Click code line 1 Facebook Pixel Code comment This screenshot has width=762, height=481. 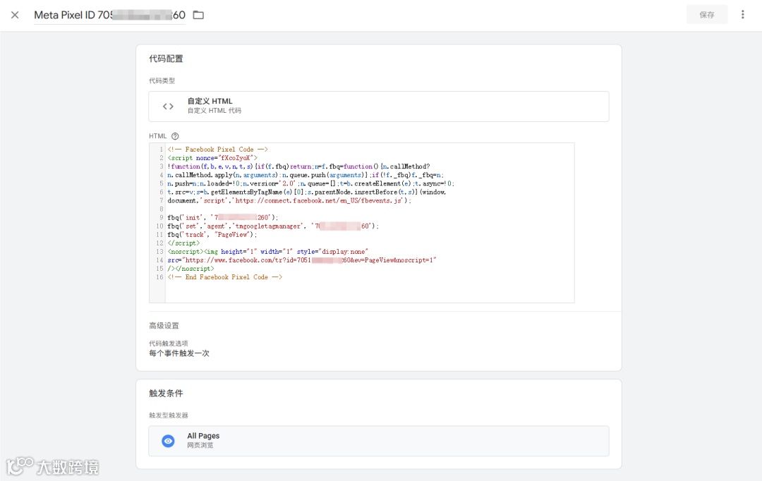[218, 149]
